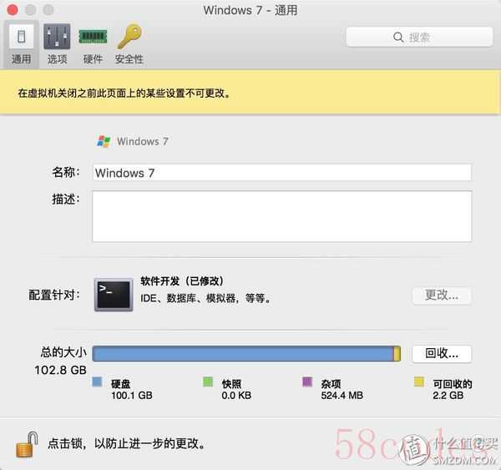Open the 硬件 Hardware memory chip icon
This screenshot has width=501, height=470.
[x=93, y=37]
